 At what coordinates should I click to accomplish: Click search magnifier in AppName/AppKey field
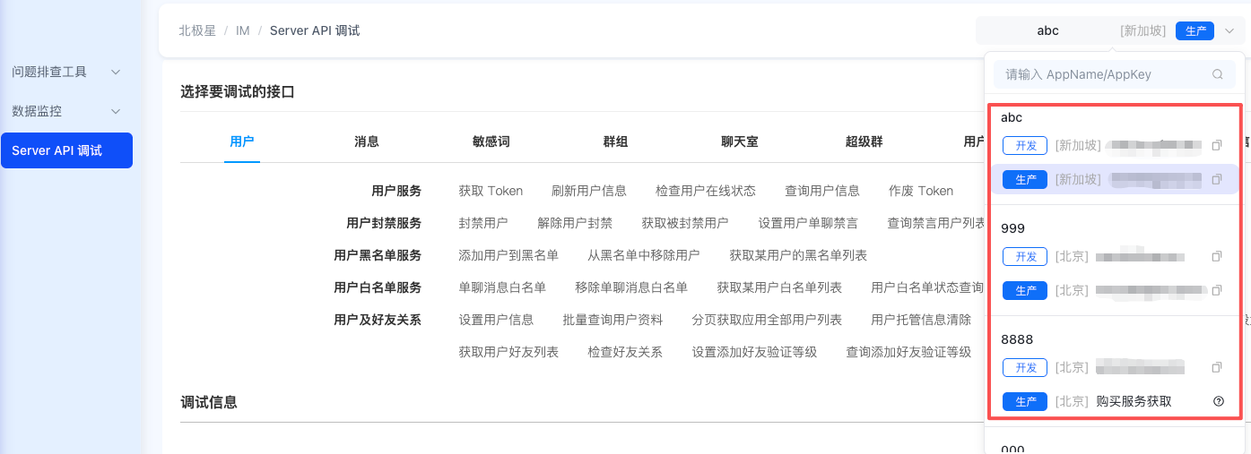1217,75
